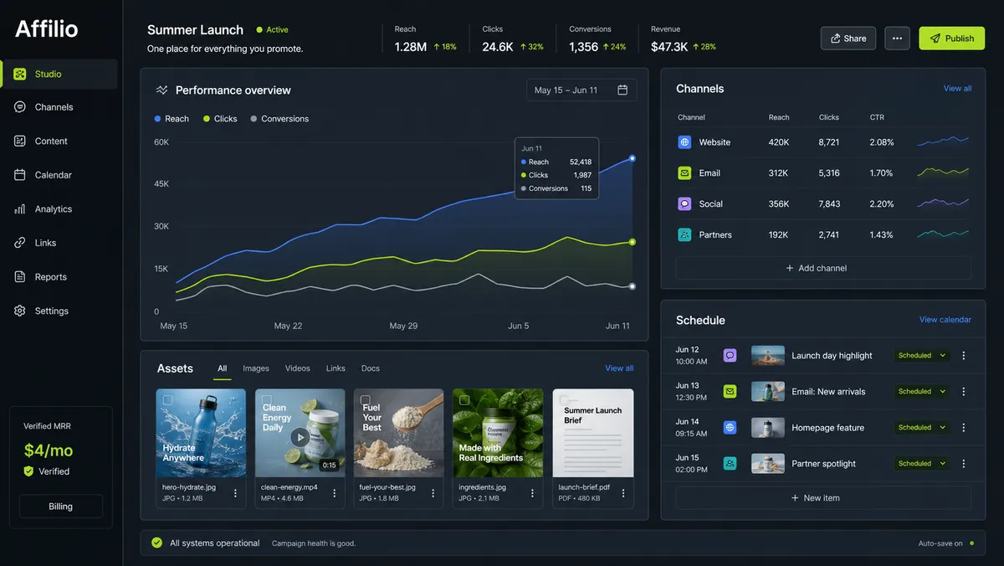The width and height of the screenshot is (1004, 566).
Task: Open the Summer Launch Brief thumbnail
Action: [593, 433]
